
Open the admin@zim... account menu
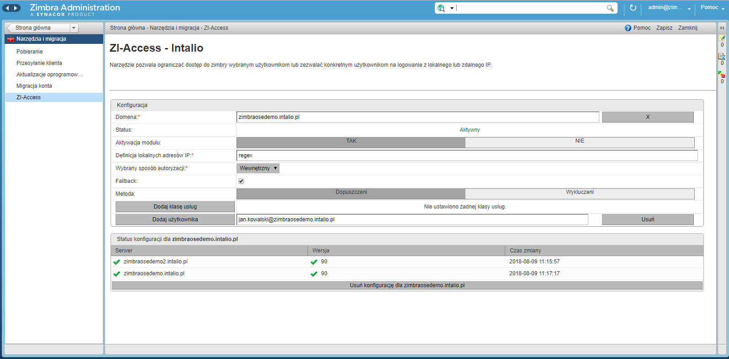(669, 8)
